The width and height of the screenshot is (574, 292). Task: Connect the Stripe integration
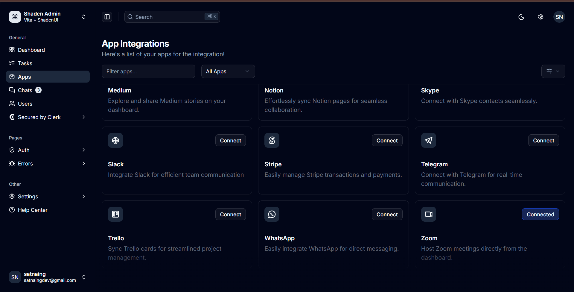tap(387, 141)
